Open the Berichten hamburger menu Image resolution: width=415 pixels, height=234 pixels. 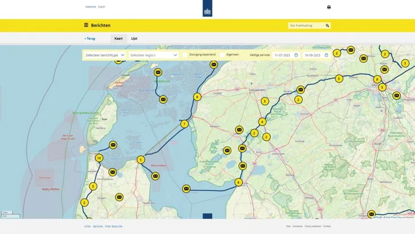(86, 25)
